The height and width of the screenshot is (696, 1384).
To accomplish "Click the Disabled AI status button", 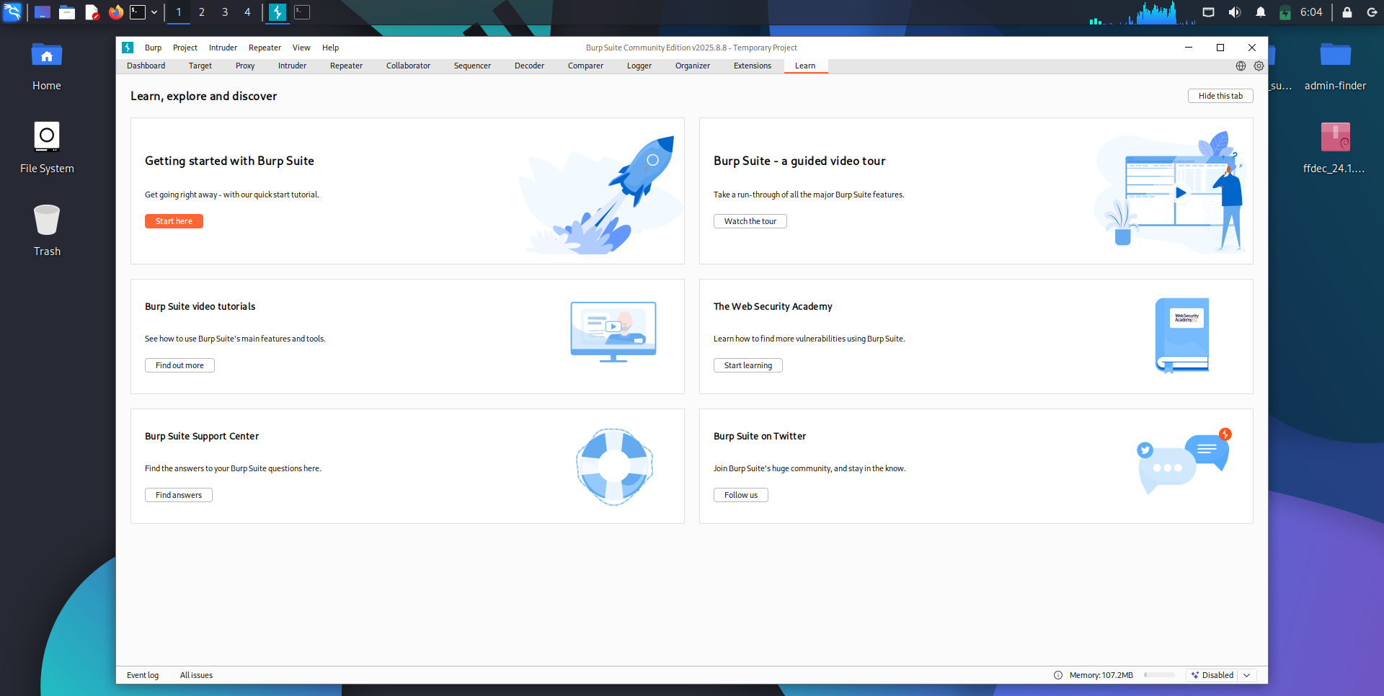I will click(1212, 675).
